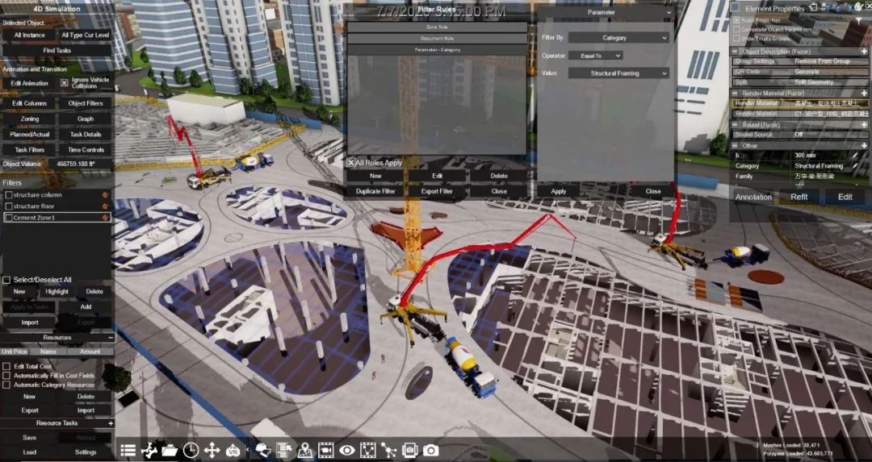Click plus icon on Sound (Fuzor) header
The height and width of the screenshot is (462, 872).
coord(864,125)
